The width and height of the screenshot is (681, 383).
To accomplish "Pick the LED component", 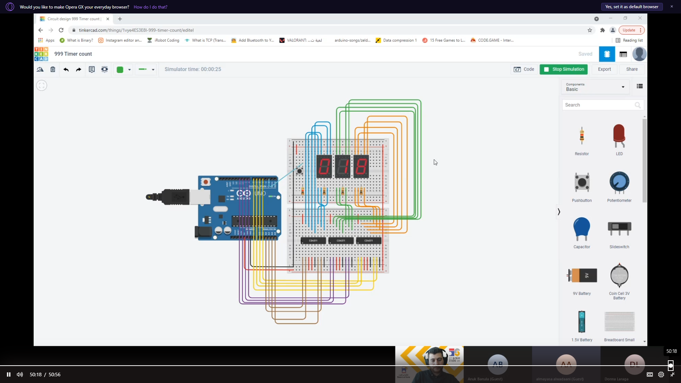I will pos(619,140).
